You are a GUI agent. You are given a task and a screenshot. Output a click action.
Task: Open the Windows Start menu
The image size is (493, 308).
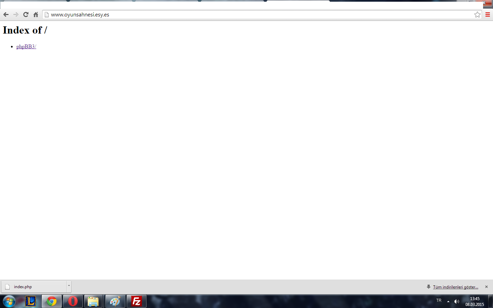9,301
